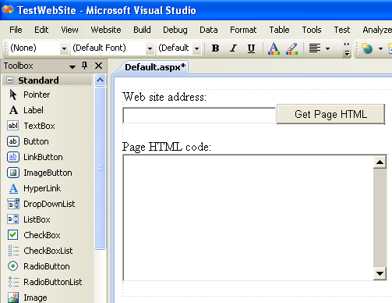Viewport: 392px width, 303px height.
Task: Open the Build menu
Action: [x=142, y=30]
